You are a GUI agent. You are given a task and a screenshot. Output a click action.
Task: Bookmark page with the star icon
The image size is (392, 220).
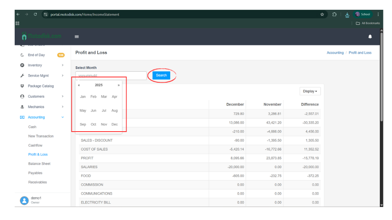click(322, 14)
